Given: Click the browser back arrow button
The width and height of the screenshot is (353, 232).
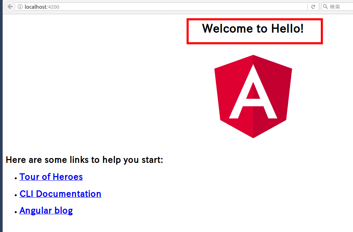Looking at the screenshot, I should point(10,7).
